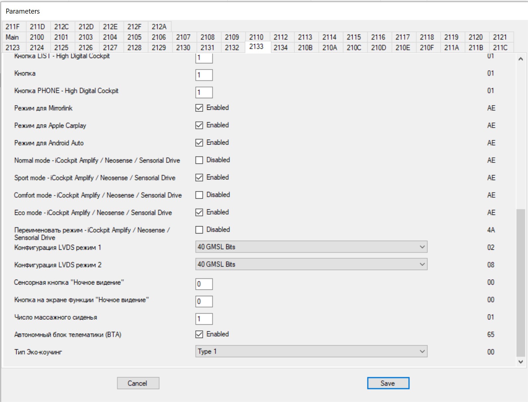Focus the Сенсорная кнопка "Ночное видение" input
Viewport: 528px width, 402px height.
(204, 284)
